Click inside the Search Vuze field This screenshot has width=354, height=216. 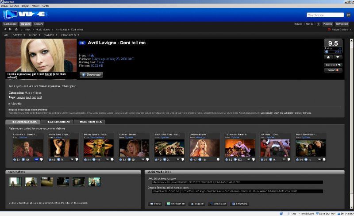point(324,15)
